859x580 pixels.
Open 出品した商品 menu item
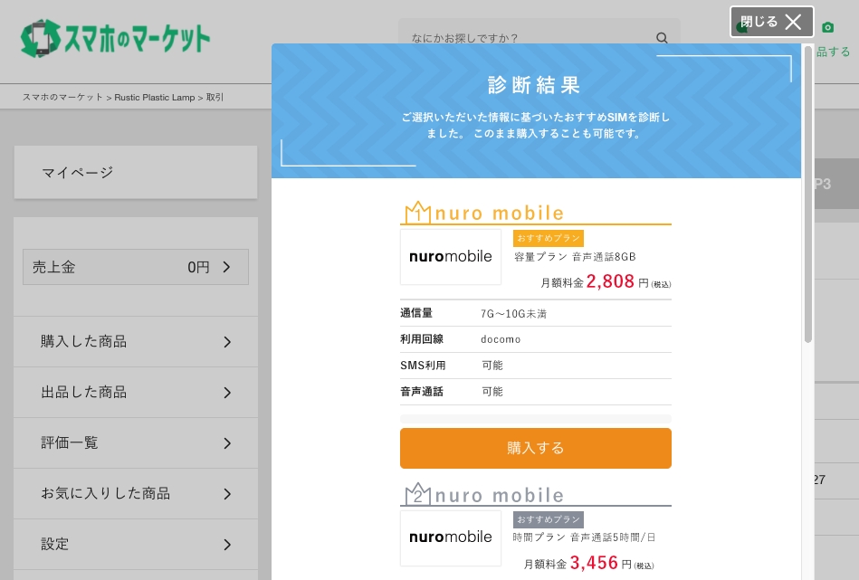[x=135, y=392]
